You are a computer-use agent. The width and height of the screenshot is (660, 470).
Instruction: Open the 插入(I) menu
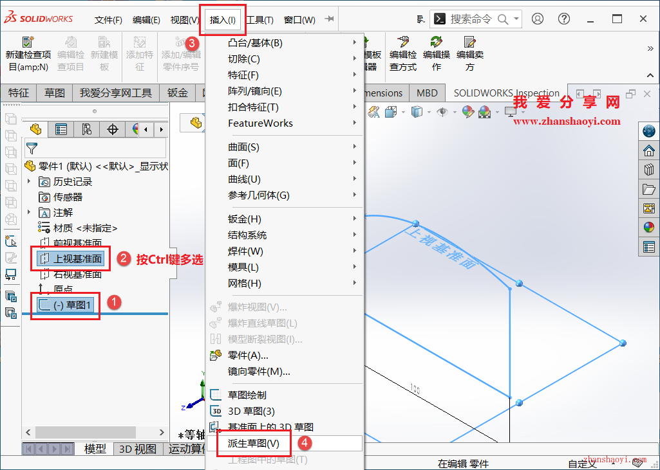coord(223,20)
